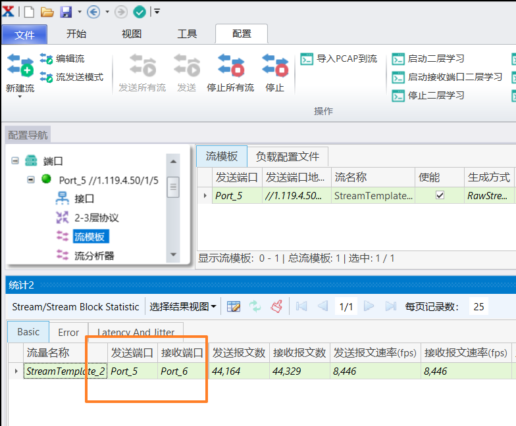Switch to the 开始 ribbon tab
516x426 pixels.
[76, 34]
